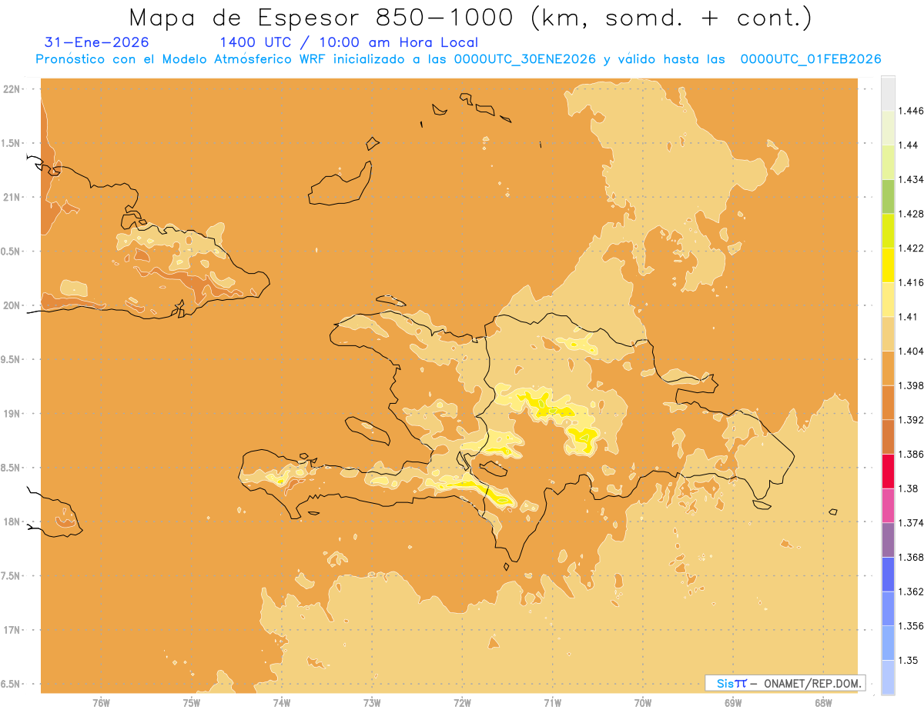Click the latitude label '21N'
The width and height of the screenshot is (924, 713).
pyautogui.click(x=11, y=197)
